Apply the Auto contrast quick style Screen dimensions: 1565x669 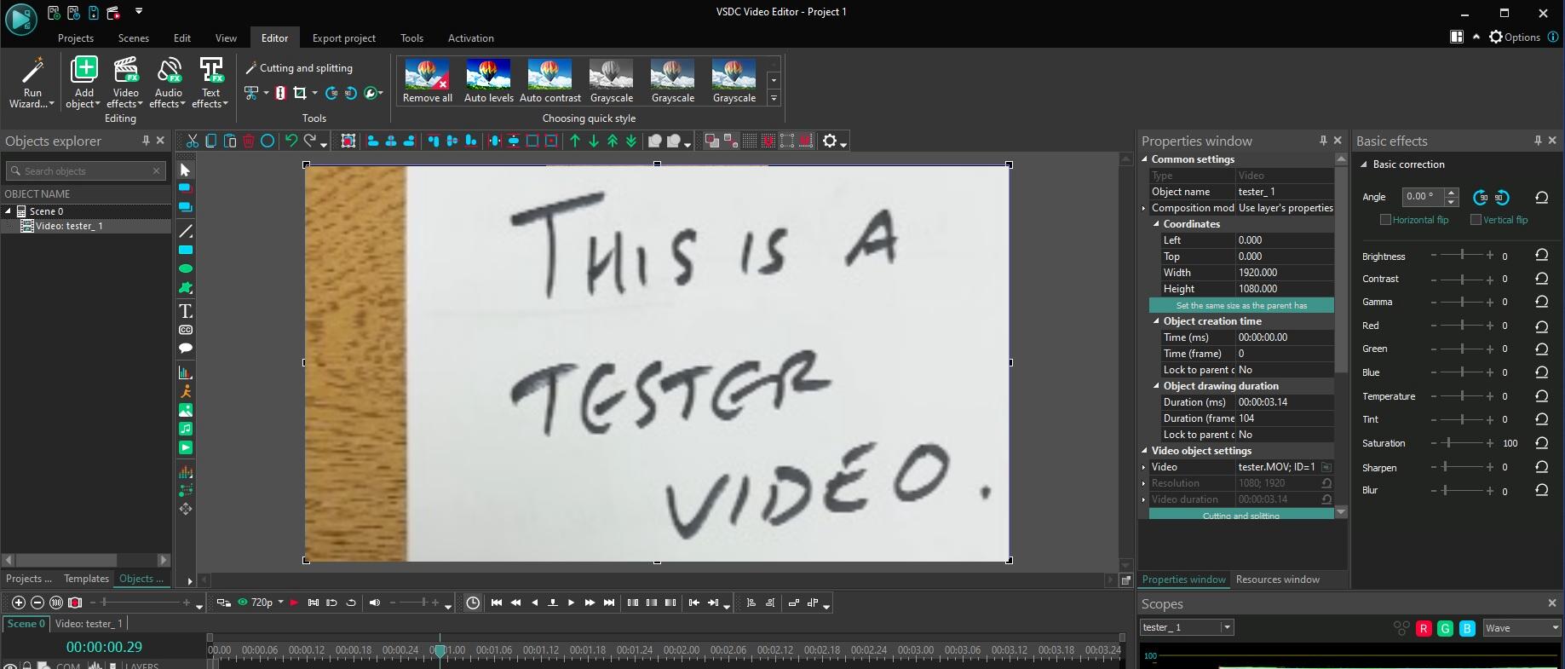coord(550,82)
